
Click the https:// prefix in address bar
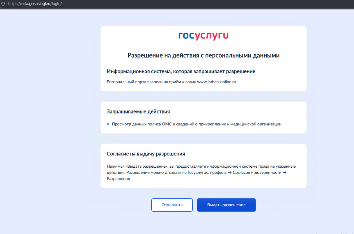pos(13,4)
